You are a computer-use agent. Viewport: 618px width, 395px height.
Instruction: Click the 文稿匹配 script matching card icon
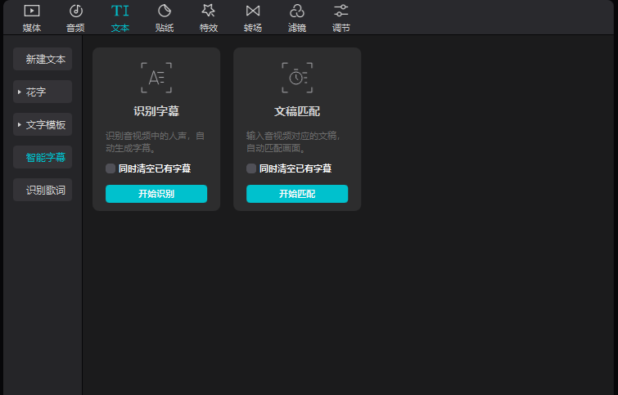(297, 78)
